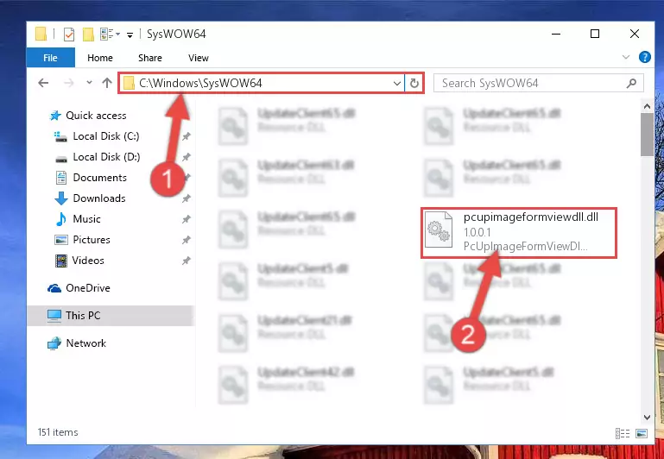Click the pin icon next to Local Disk (C:)
This screenshot has height=459, width=664.
[186, 136]
